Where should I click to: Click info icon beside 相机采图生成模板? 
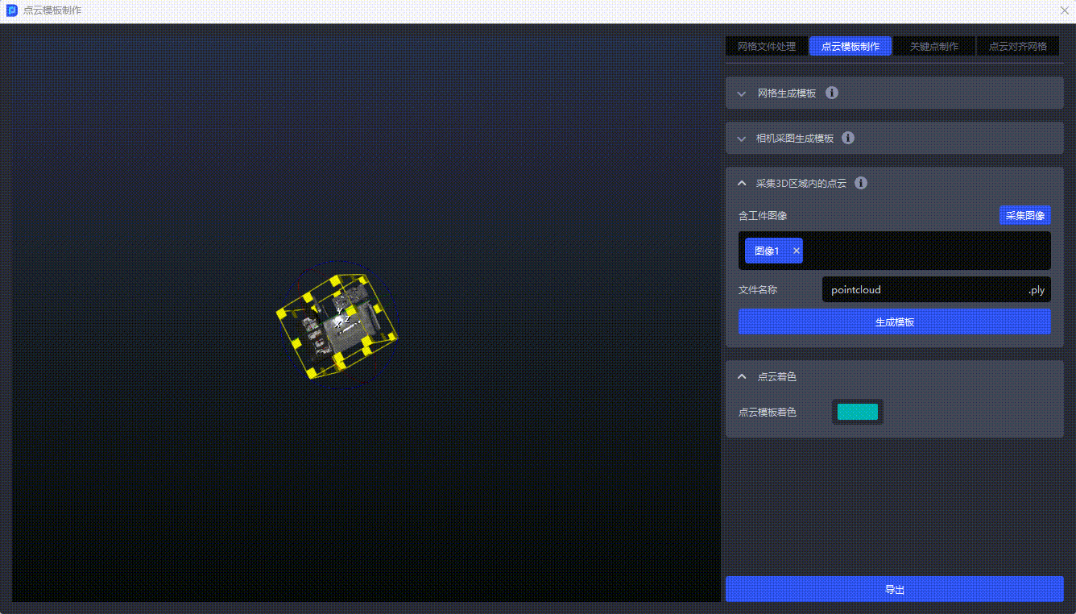[x=847, y=138]
